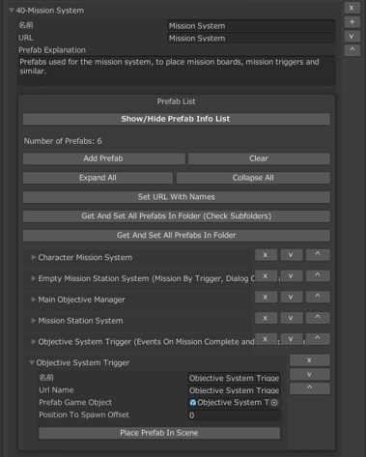Viewport: 366px width, 457px height.
Task: Move expanded Objective System Trigger down
Action: tap(310, 375)
